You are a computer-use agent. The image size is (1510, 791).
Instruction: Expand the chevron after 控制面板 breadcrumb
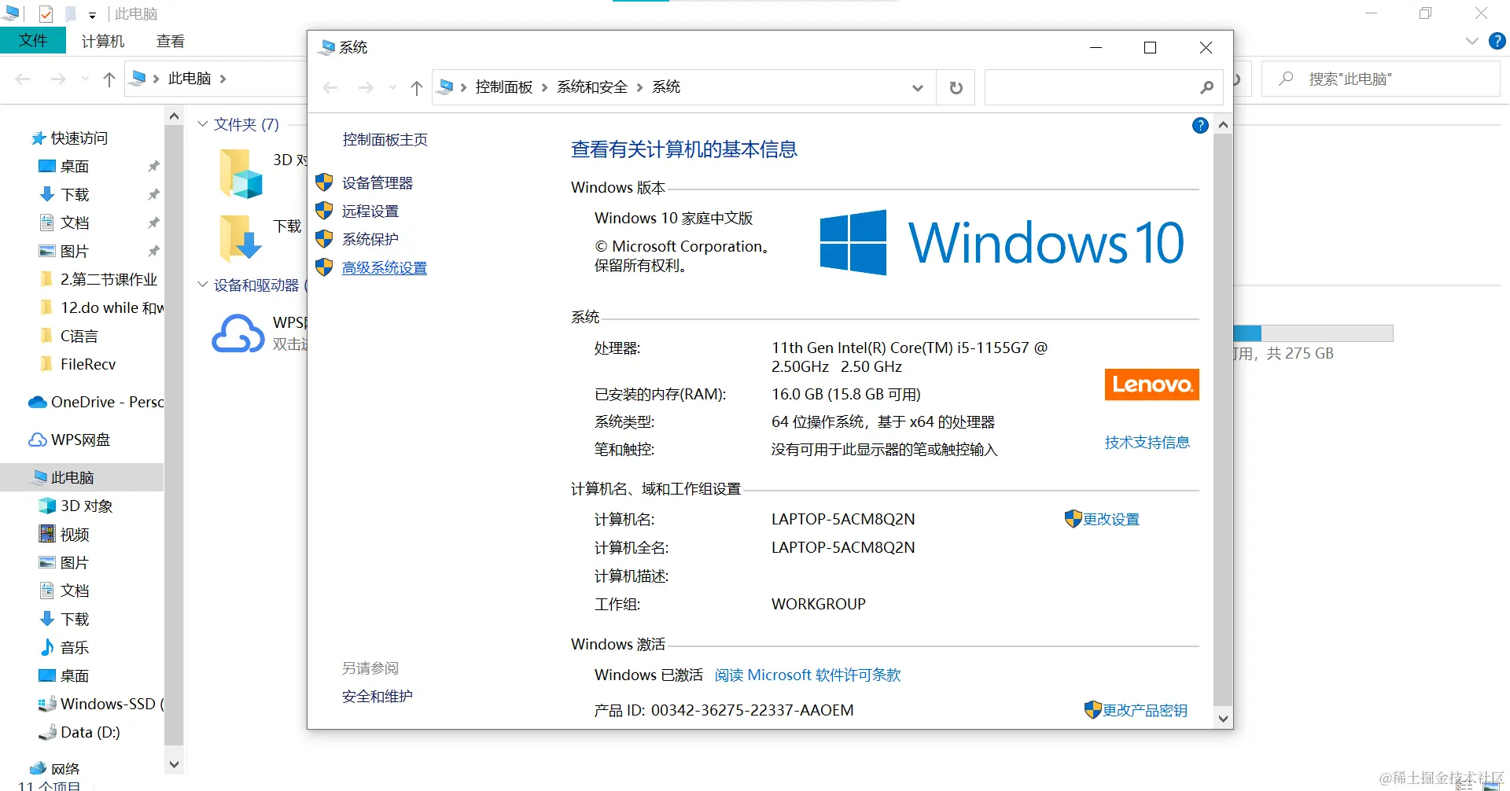pos(544,87)
